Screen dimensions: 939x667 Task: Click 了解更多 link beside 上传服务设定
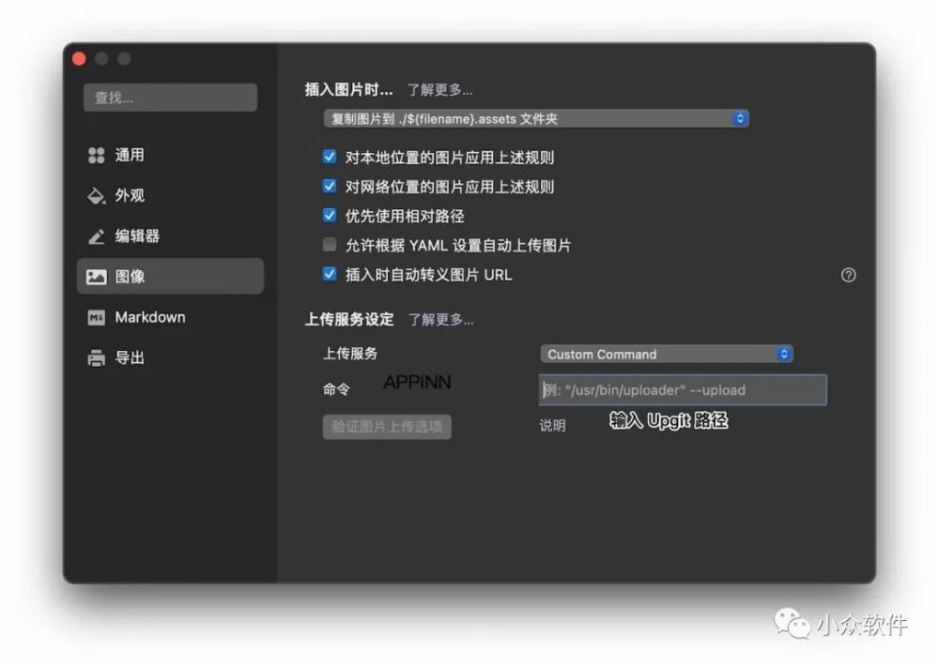click(440, 320)
